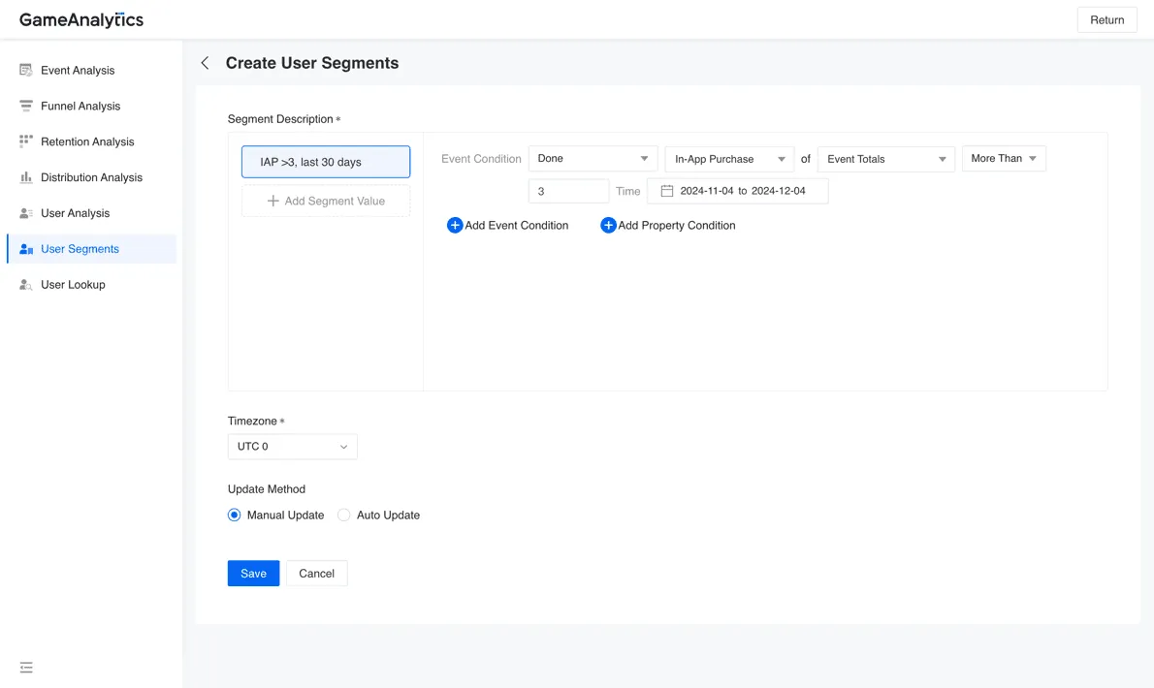Image resolution: width=1154 pixels, height=688 pixels.
Task: Select the IAP >3, last 30 days segment
Action: click(326, 162)
